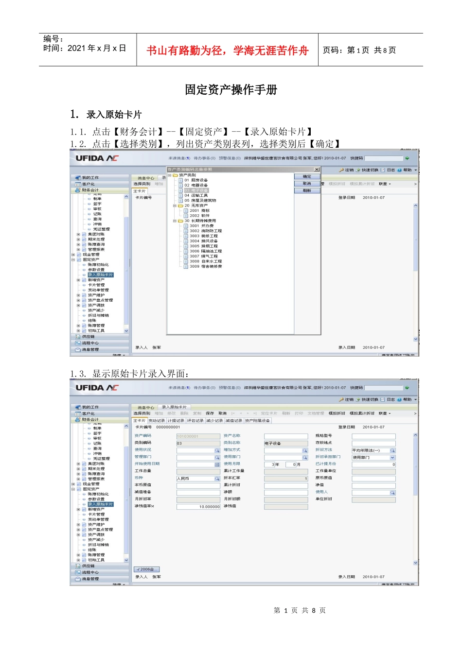This screenshot has height=653, width=462.
Task: Open lookup icon for 折旧方法 field
Action: pos(392,450)
